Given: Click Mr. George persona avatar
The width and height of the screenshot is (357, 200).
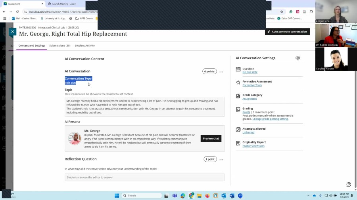Looking at the screenshot, I should pyautogui.click(x=75, y=138).
